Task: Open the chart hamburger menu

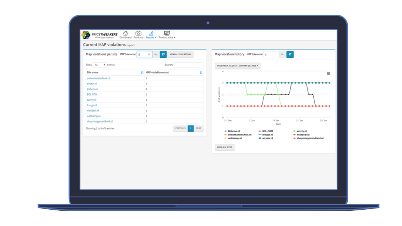Action: pyautogui.click(x=329, y=73)
